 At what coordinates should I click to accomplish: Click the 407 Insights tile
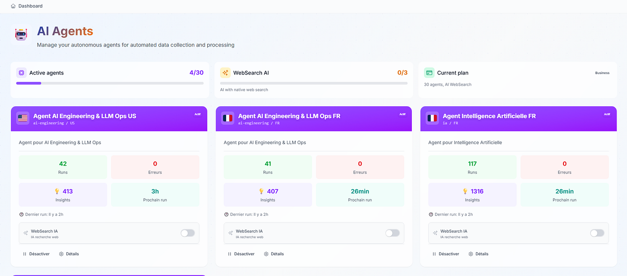(268, 195)
